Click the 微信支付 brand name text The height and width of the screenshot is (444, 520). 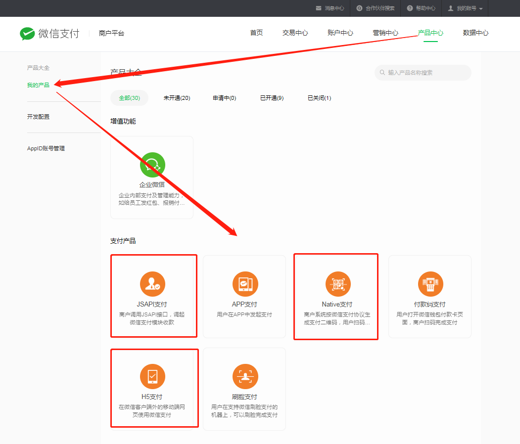tap(59, 34)
